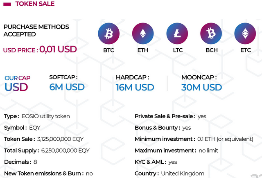Select the ETH label under the coin
The height and width of the screenshot is (178, 262).
143,51
